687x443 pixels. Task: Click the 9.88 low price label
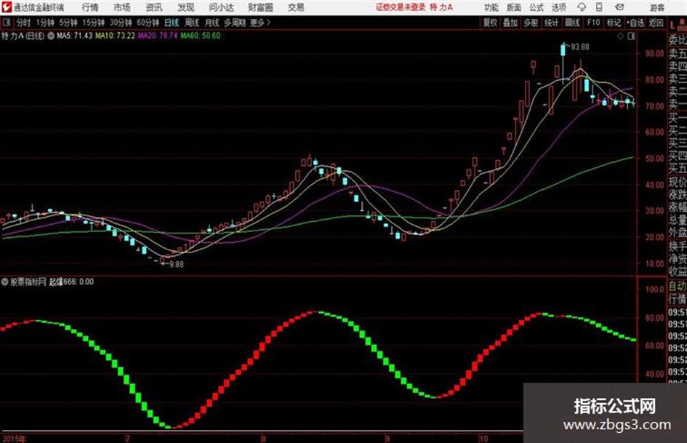click(x=176, y=264)
